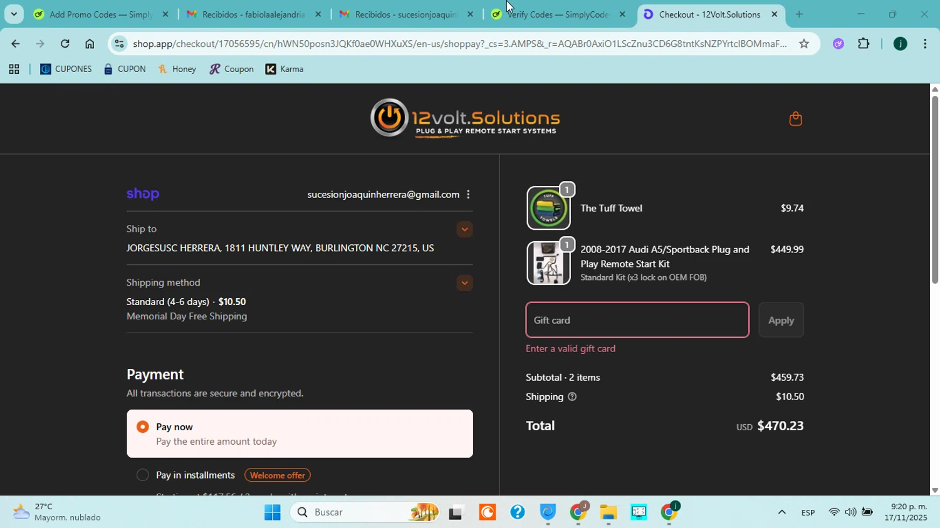The image size is (940, 528).
Task: Bookmark this page with star icon
Action: pyautogui.click(x=804, y=44)
